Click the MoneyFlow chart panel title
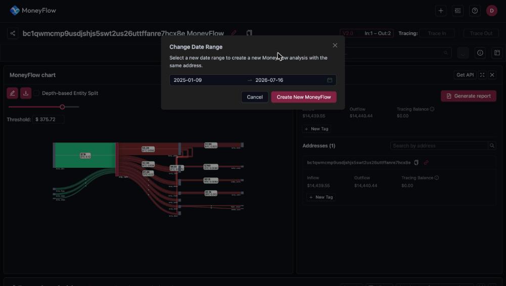This screenshot has width=506, height=286. point(32,75)
